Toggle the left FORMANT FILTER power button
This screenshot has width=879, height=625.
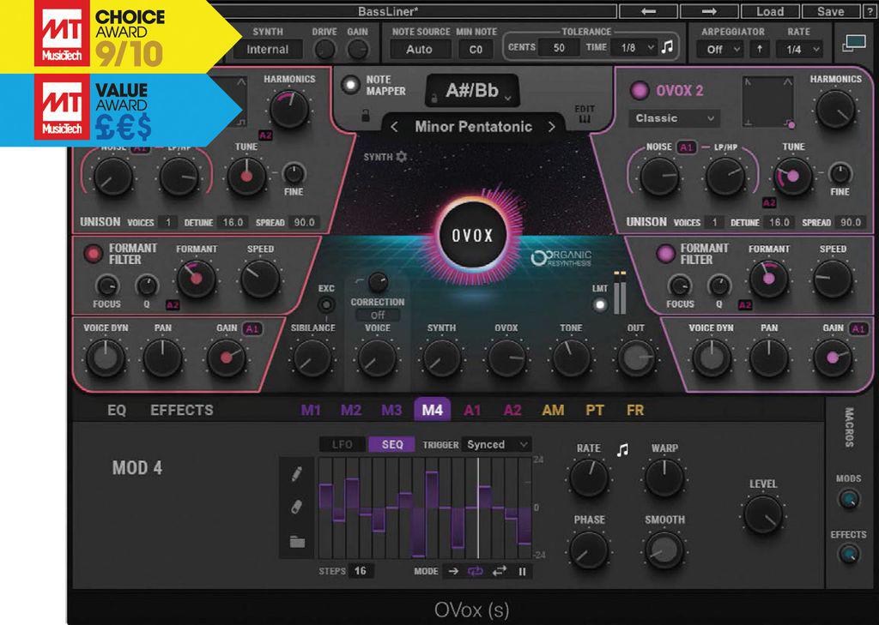click(93, 254)
